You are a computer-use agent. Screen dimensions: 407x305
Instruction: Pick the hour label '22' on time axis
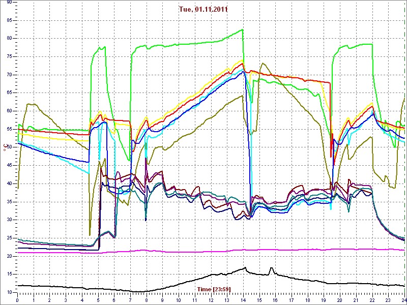pyautogui.click(x=372, y=299)
